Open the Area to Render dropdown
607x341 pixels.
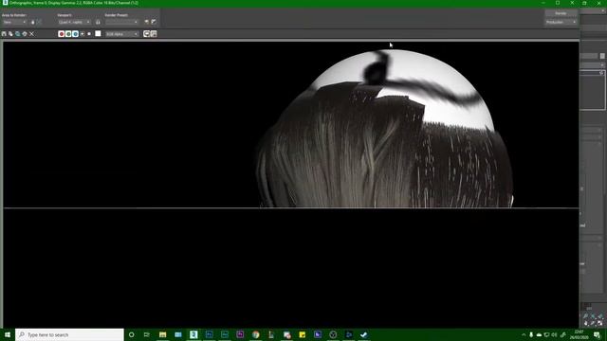(14, 22)
